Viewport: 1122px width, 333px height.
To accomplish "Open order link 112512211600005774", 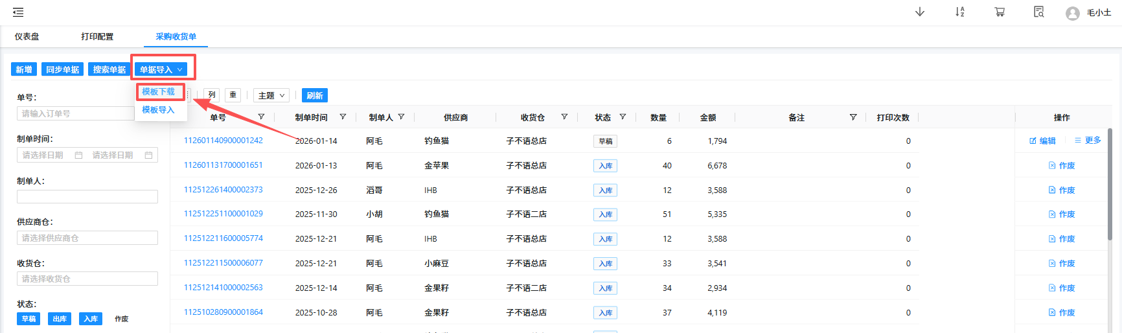I will point(223,238).
